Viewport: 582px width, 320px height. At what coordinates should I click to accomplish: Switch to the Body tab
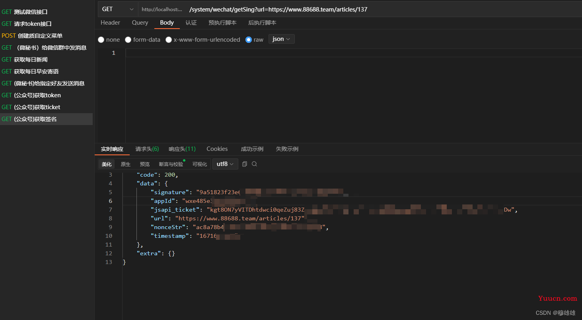pos(167,23)
